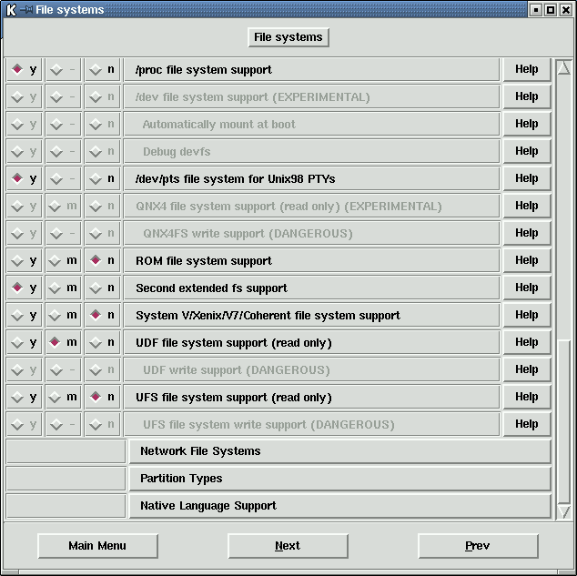Go back with the Prev button
The height and width of the screenshot is (576, 577).
478,546
